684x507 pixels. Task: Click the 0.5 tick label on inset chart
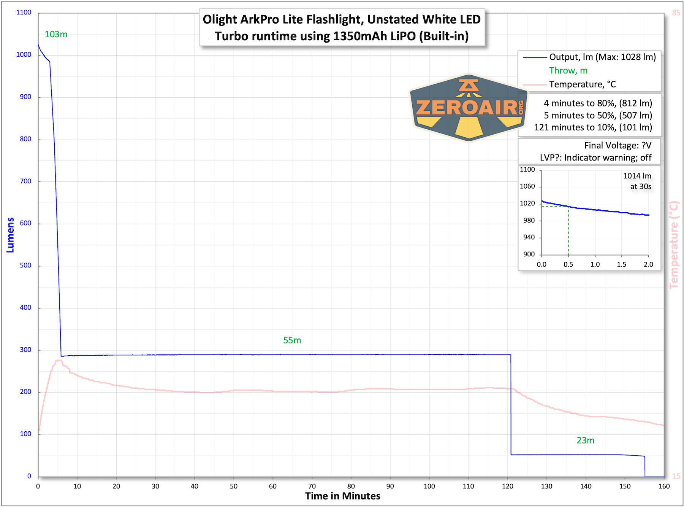coord(568,264)
